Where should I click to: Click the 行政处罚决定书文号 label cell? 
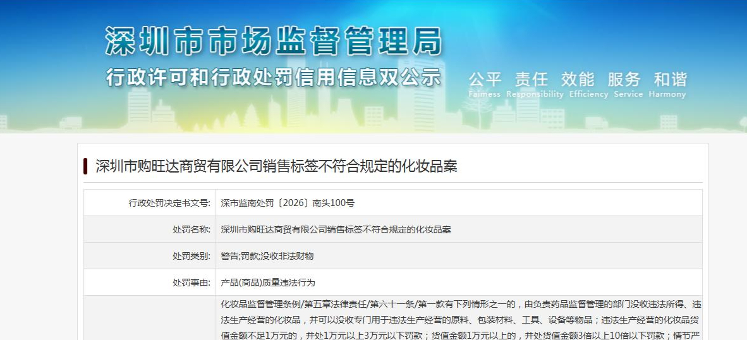pyautogui.click(x=150, y=203)
